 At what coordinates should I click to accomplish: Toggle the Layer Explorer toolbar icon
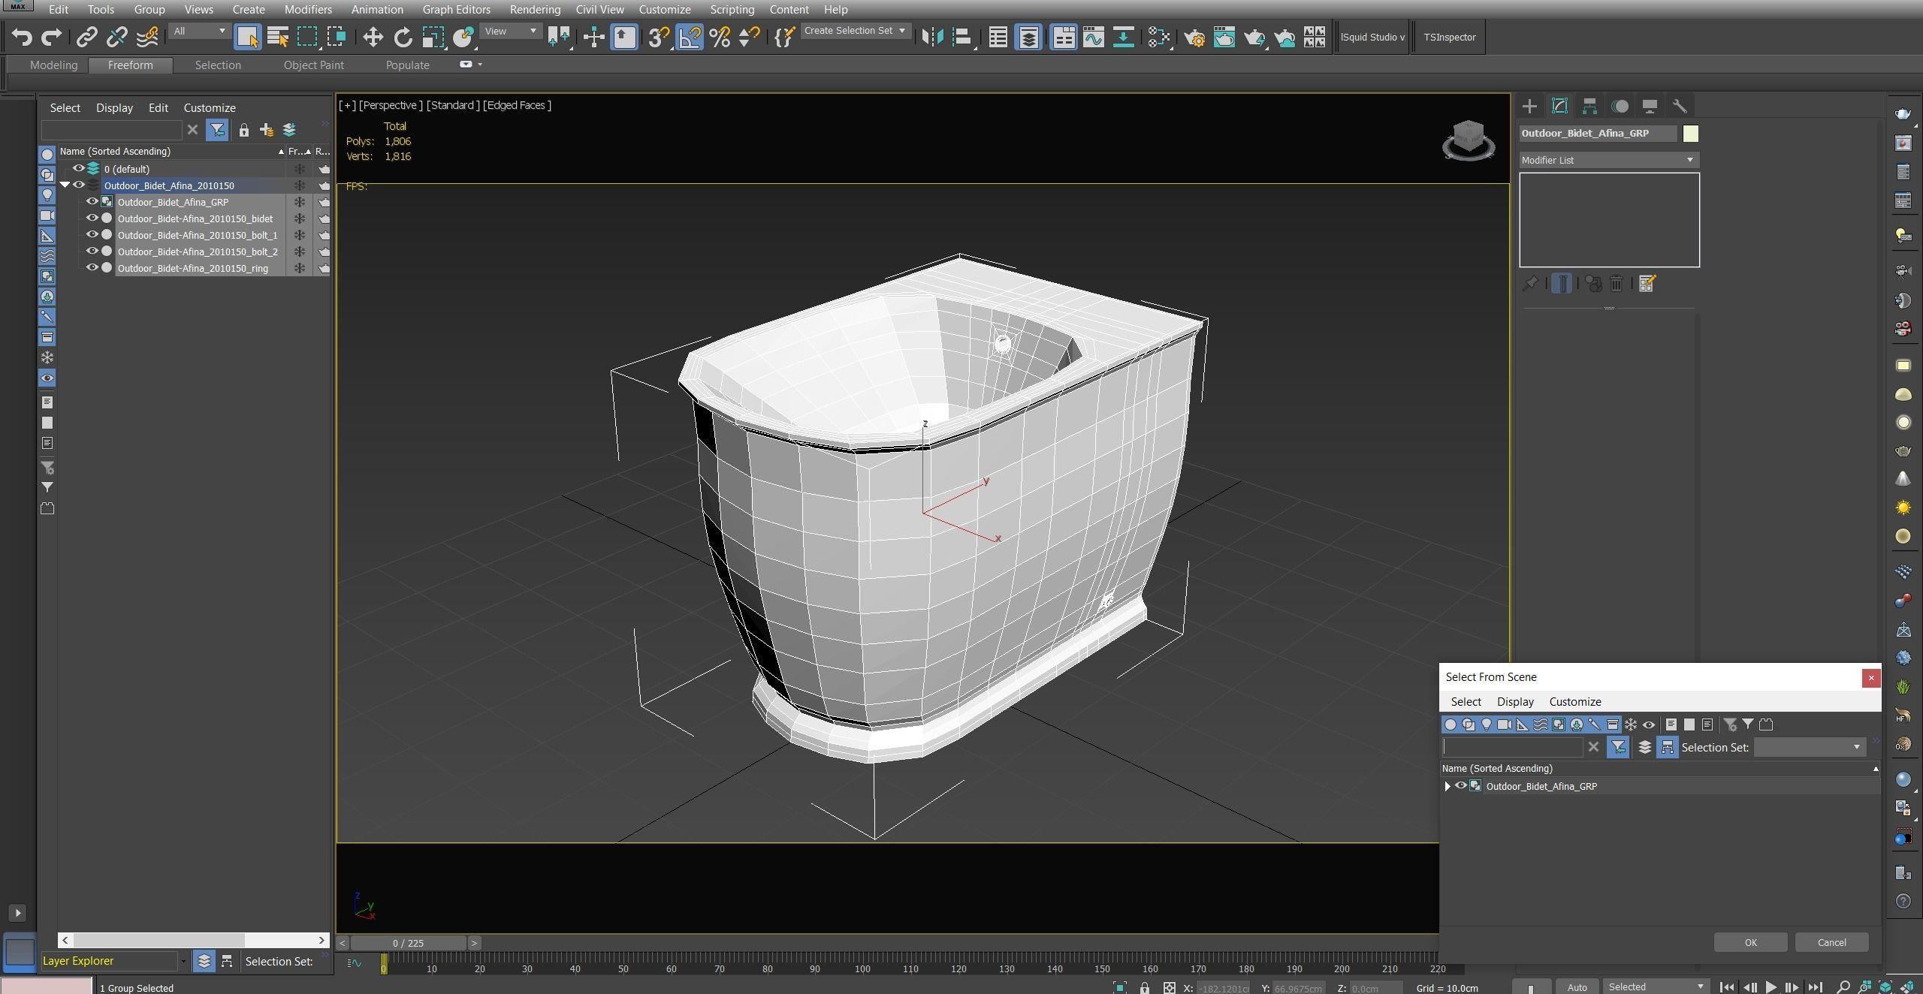(x=1028, y=37)
